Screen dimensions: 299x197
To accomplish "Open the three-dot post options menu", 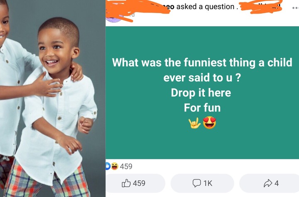I will point(295,8).
